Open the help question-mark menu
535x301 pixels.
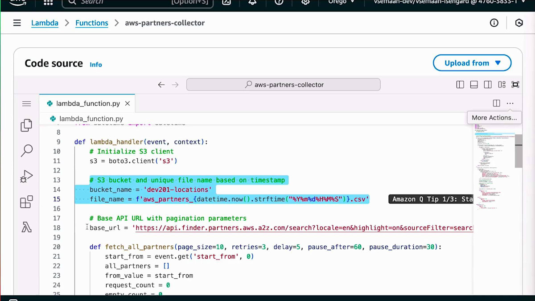tap(279, 2)
